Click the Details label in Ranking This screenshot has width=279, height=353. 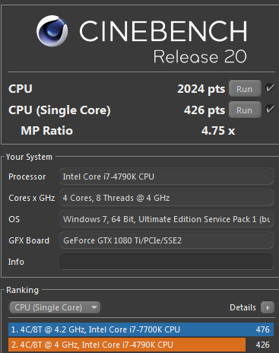(243, 307)
